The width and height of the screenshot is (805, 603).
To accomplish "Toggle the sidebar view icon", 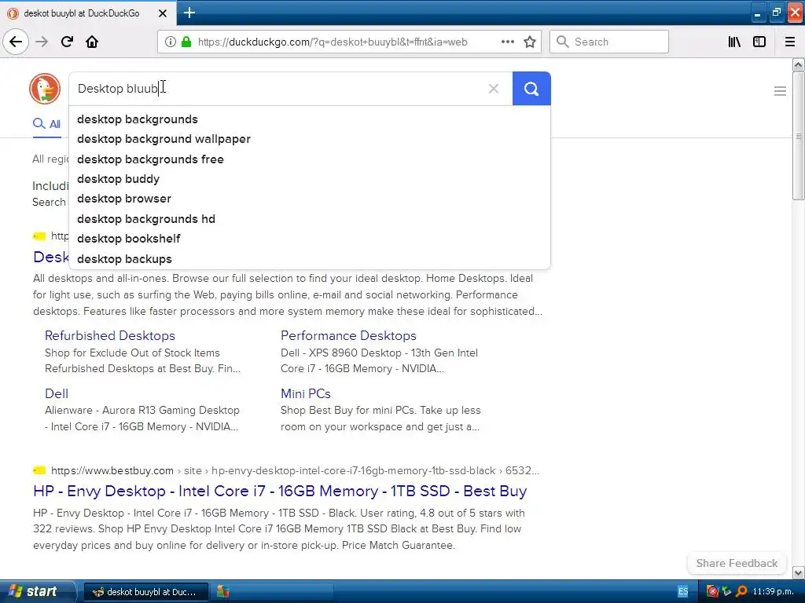I will [x=759, y=42].
